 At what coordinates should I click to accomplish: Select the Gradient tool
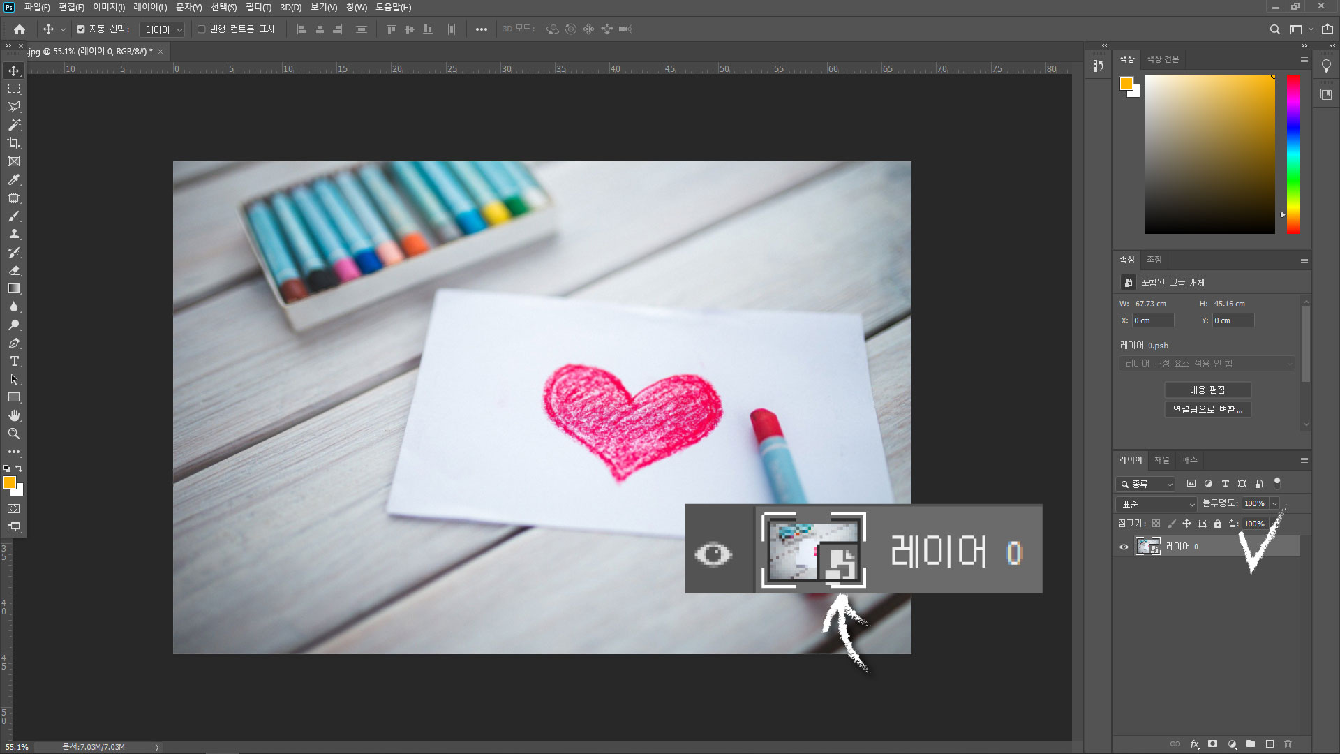click(14, 288)
